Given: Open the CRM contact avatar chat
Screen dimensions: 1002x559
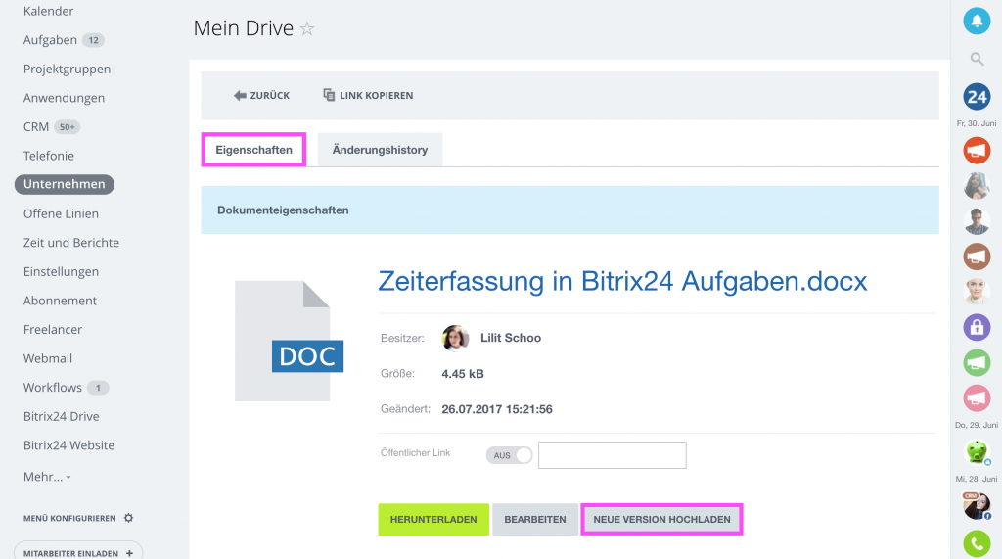Looking at the screenshot, I should tap(977, 505).
